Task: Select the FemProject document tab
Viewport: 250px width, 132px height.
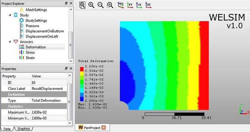Action: [x=92, y=128]
